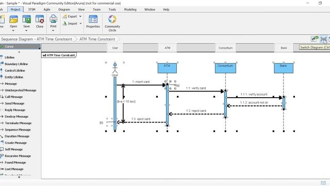Click the '1: insert card' message label
330x186 pixels.
click(x=141, y=82)
